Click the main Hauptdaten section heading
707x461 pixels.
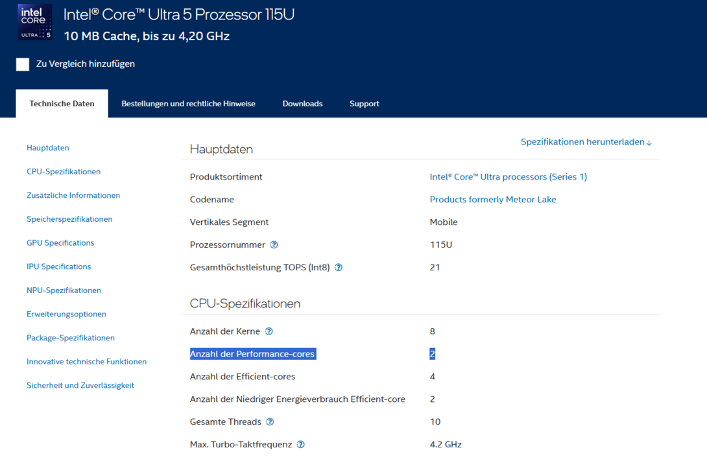(221, 149)
